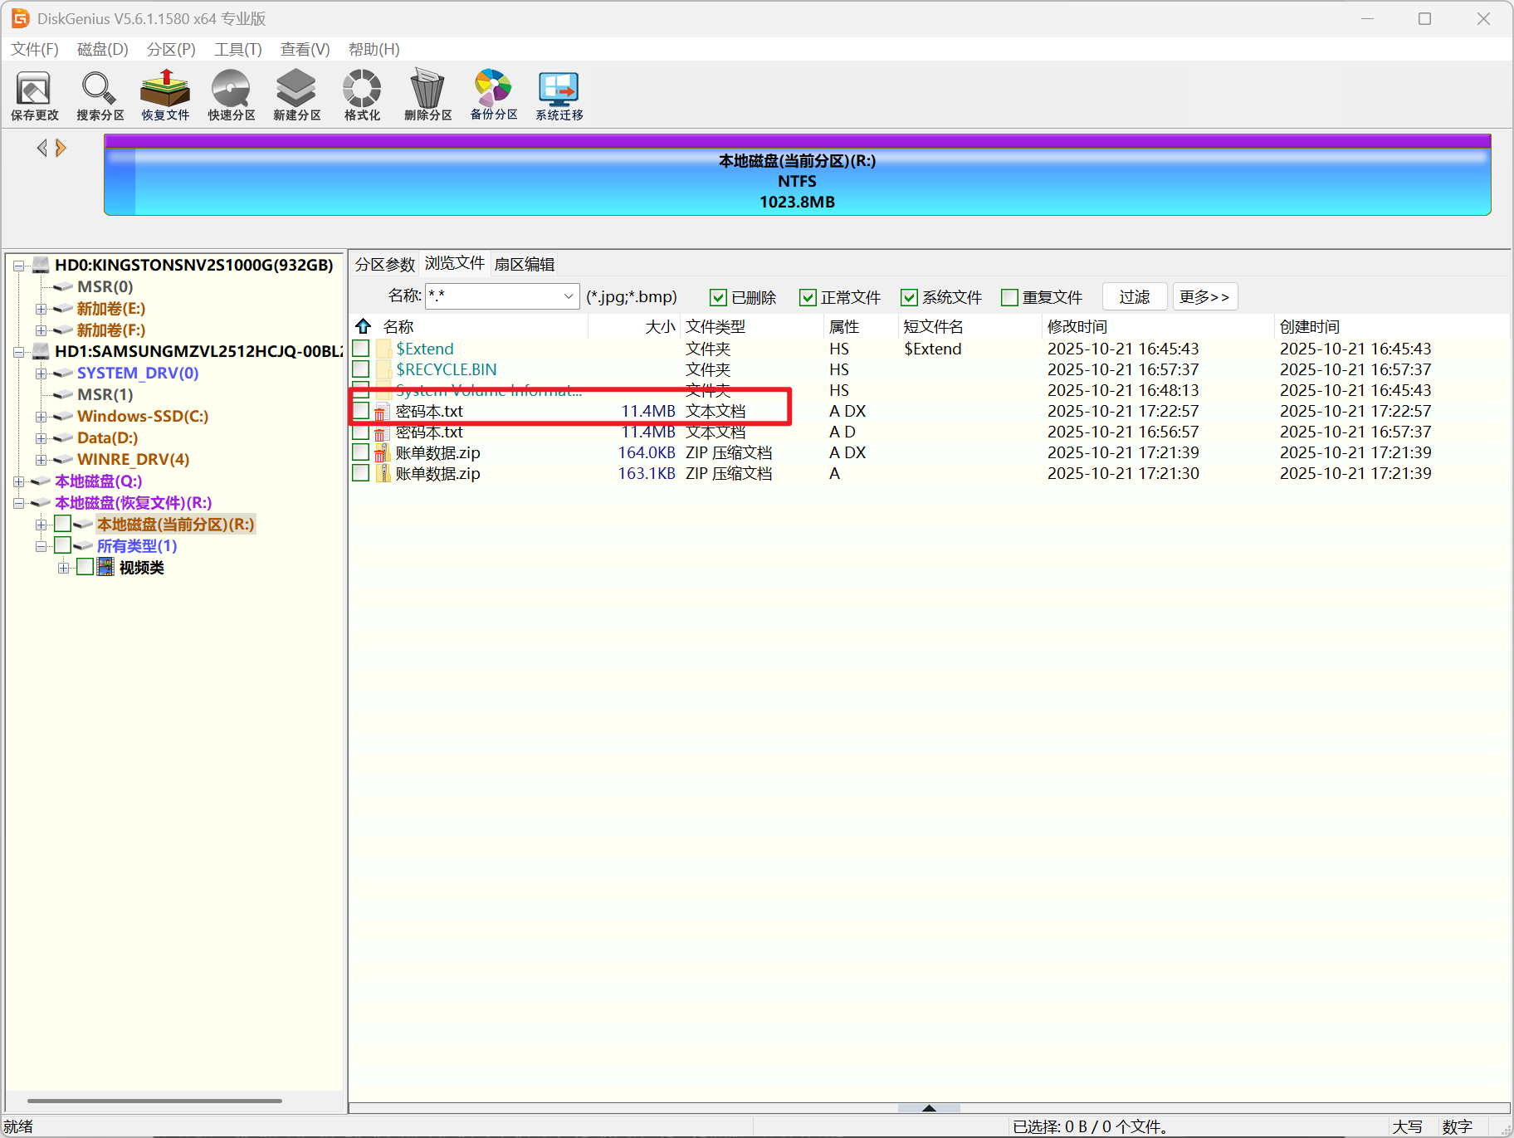Open the Recover Files (恢复文件) tool
This screenshot has height=1138, width=1514.
pyautogui.click(x=165, y=95)
